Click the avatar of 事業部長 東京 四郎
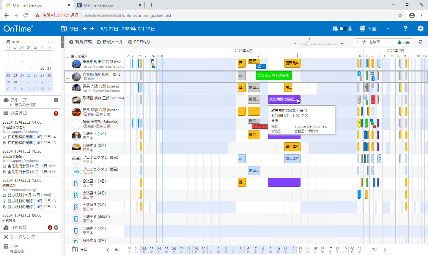The width and height of the screenshot is (428, 255). click(76, 64)
